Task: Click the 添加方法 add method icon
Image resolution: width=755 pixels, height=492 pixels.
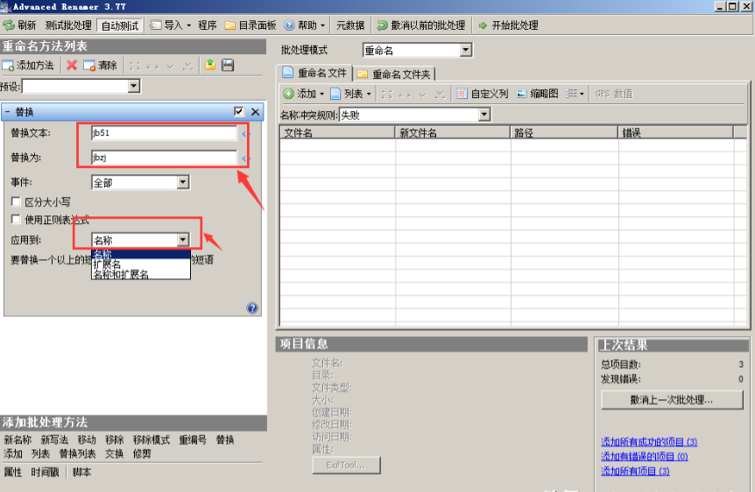Action: click(8, 65)
